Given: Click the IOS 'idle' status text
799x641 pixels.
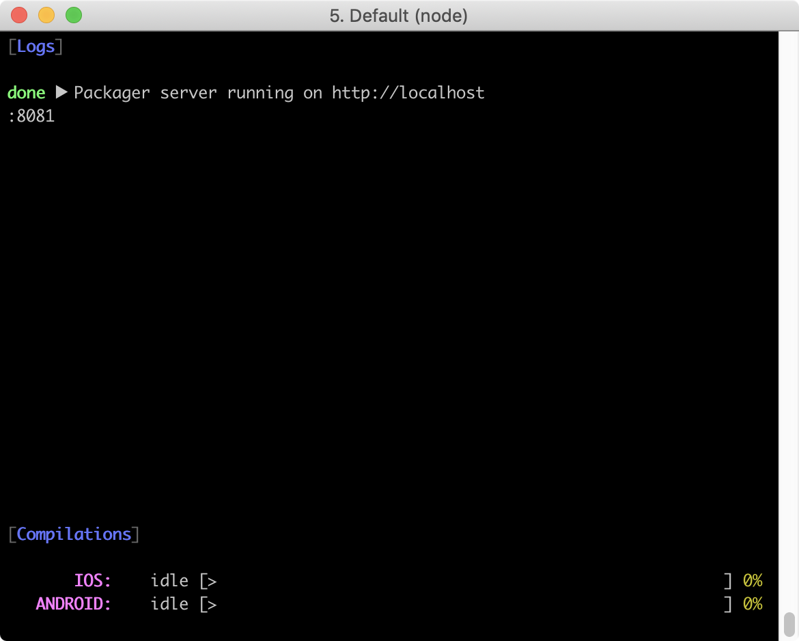Looking at the screenshot, I should [169, 580].
